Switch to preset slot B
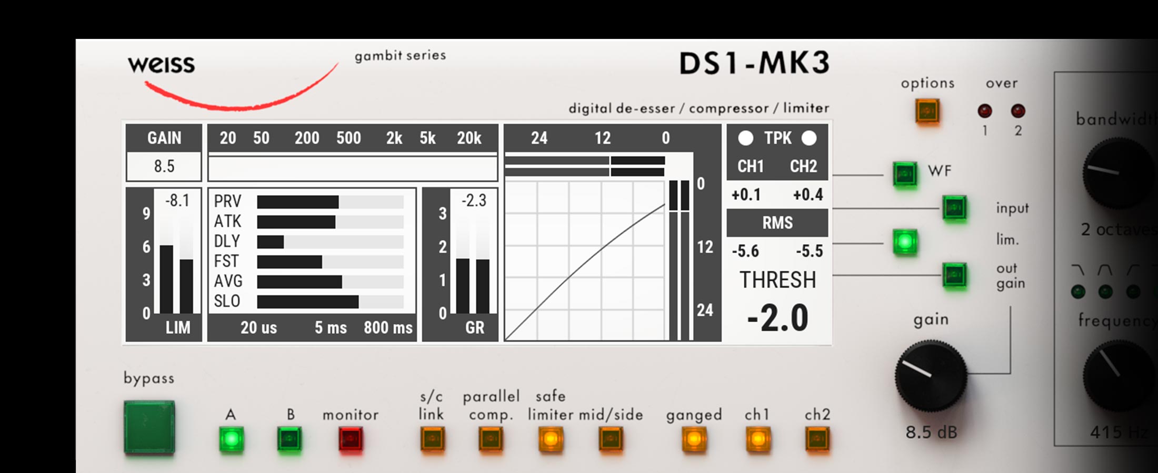The height and width of the screenshot is (473, 1158). pos(289,439)
